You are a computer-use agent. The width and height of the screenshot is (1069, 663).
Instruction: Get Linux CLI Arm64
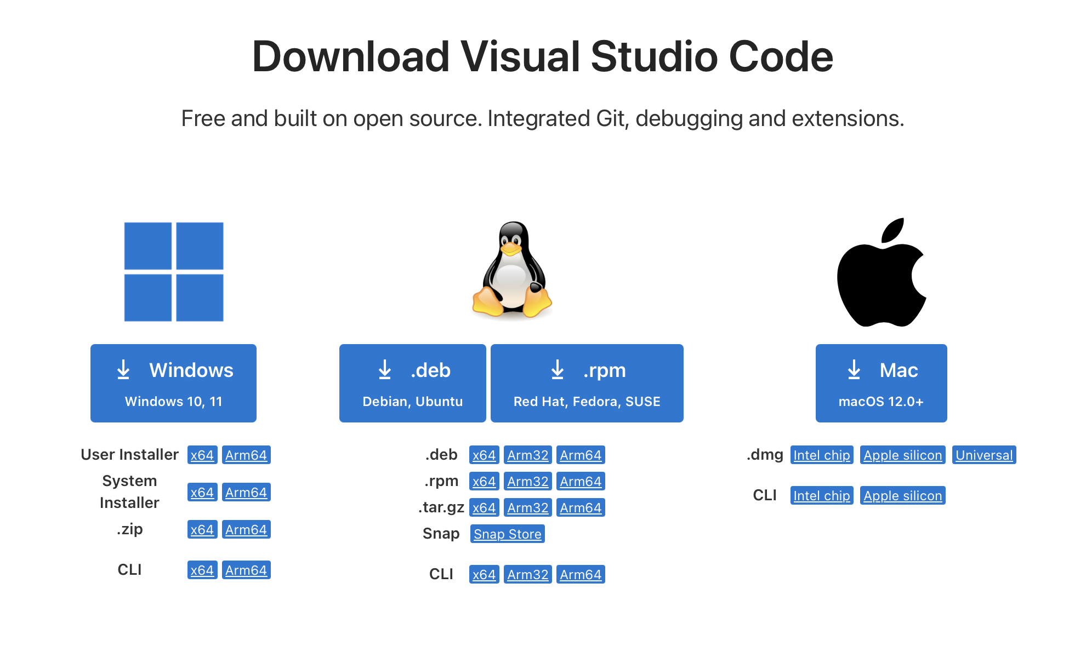point(581,574)
